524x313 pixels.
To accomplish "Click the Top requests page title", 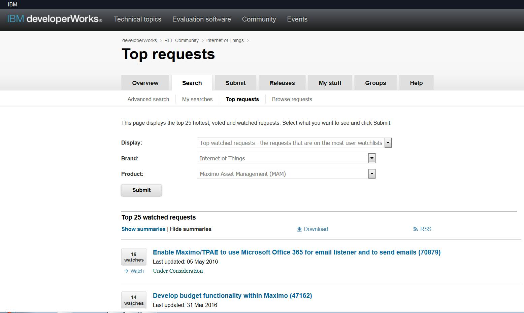I will pyautogui.click(x=168, y=54).
